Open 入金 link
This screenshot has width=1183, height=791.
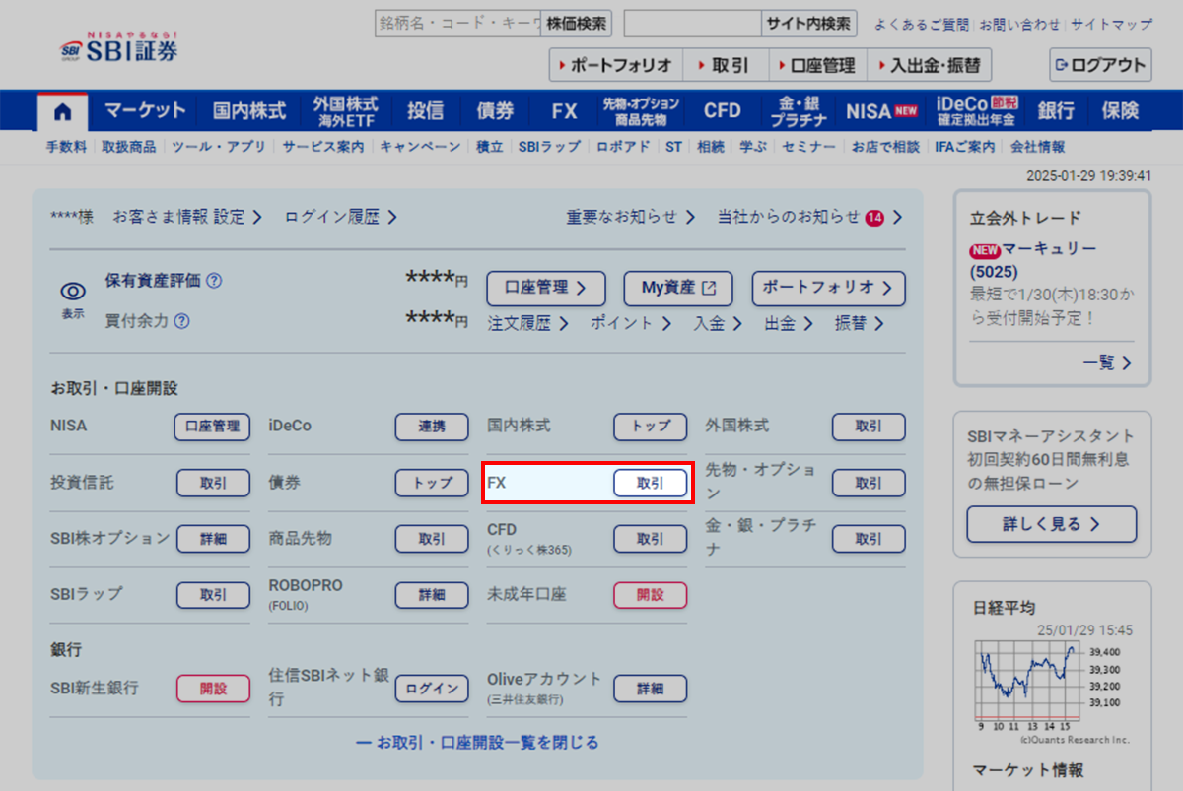click(718, 323)
